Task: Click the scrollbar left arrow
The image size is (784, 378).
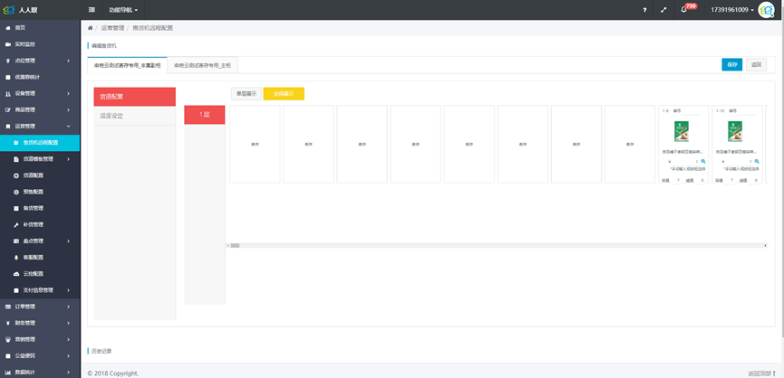Action: 228,245
